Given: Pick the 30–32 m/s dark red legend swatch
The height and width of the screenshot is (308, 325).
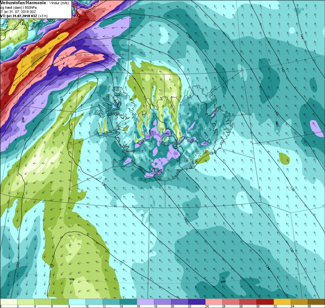Looking at the screenshot, I should pos(265,301).
